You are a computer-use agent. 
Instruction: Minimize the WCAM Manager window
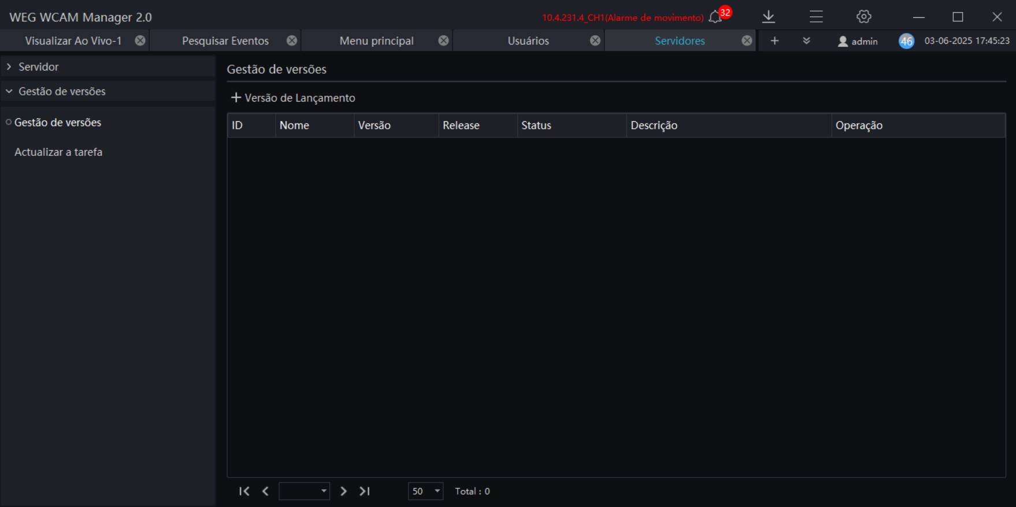click(918, 17)
